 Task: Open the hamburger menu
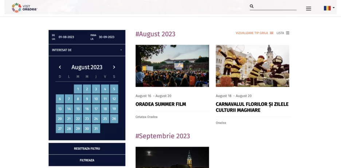coord(308,8)
